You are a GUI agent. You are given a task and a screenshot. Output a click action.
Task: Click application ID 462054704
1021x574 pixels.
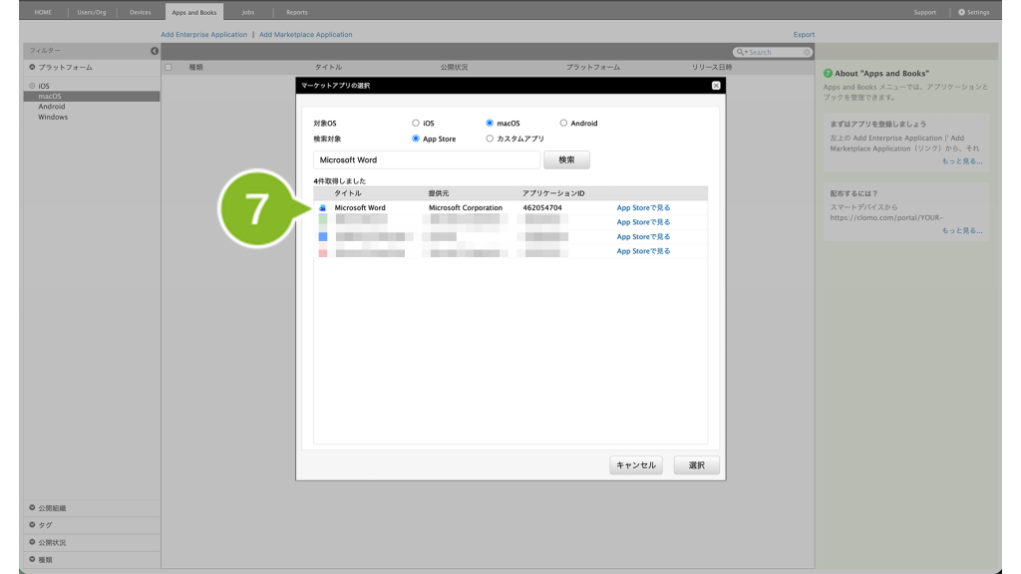(x=542, y=207)
